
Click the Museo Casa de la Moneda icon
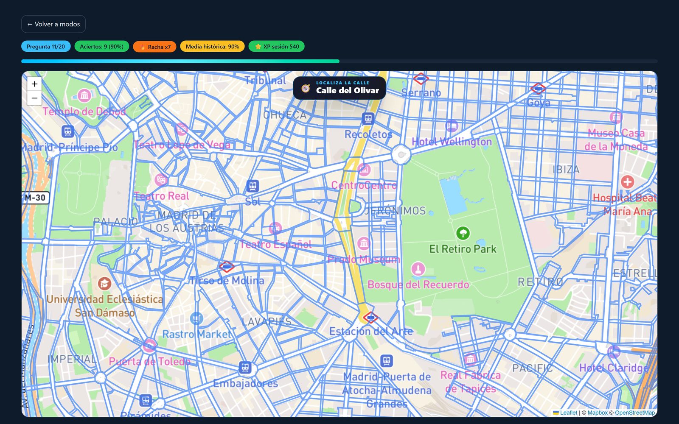pyautogui.click(x=616, y=117)
